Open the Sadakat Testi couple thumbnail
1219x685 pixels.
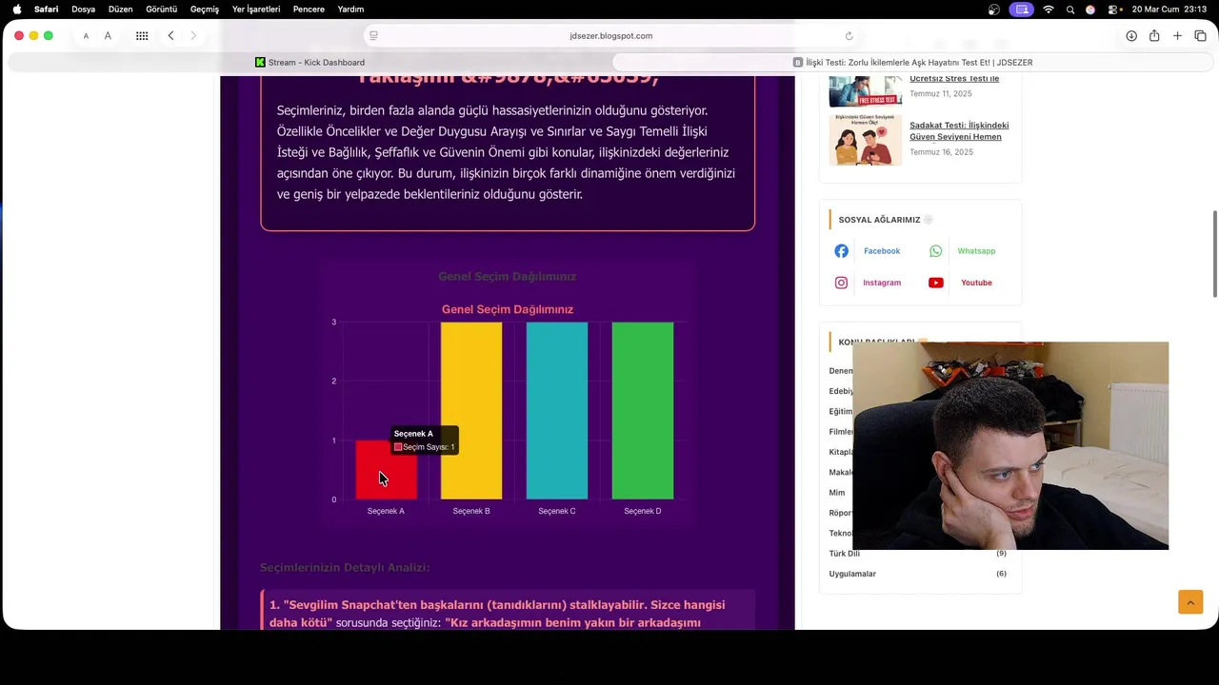tap(865, 140)
